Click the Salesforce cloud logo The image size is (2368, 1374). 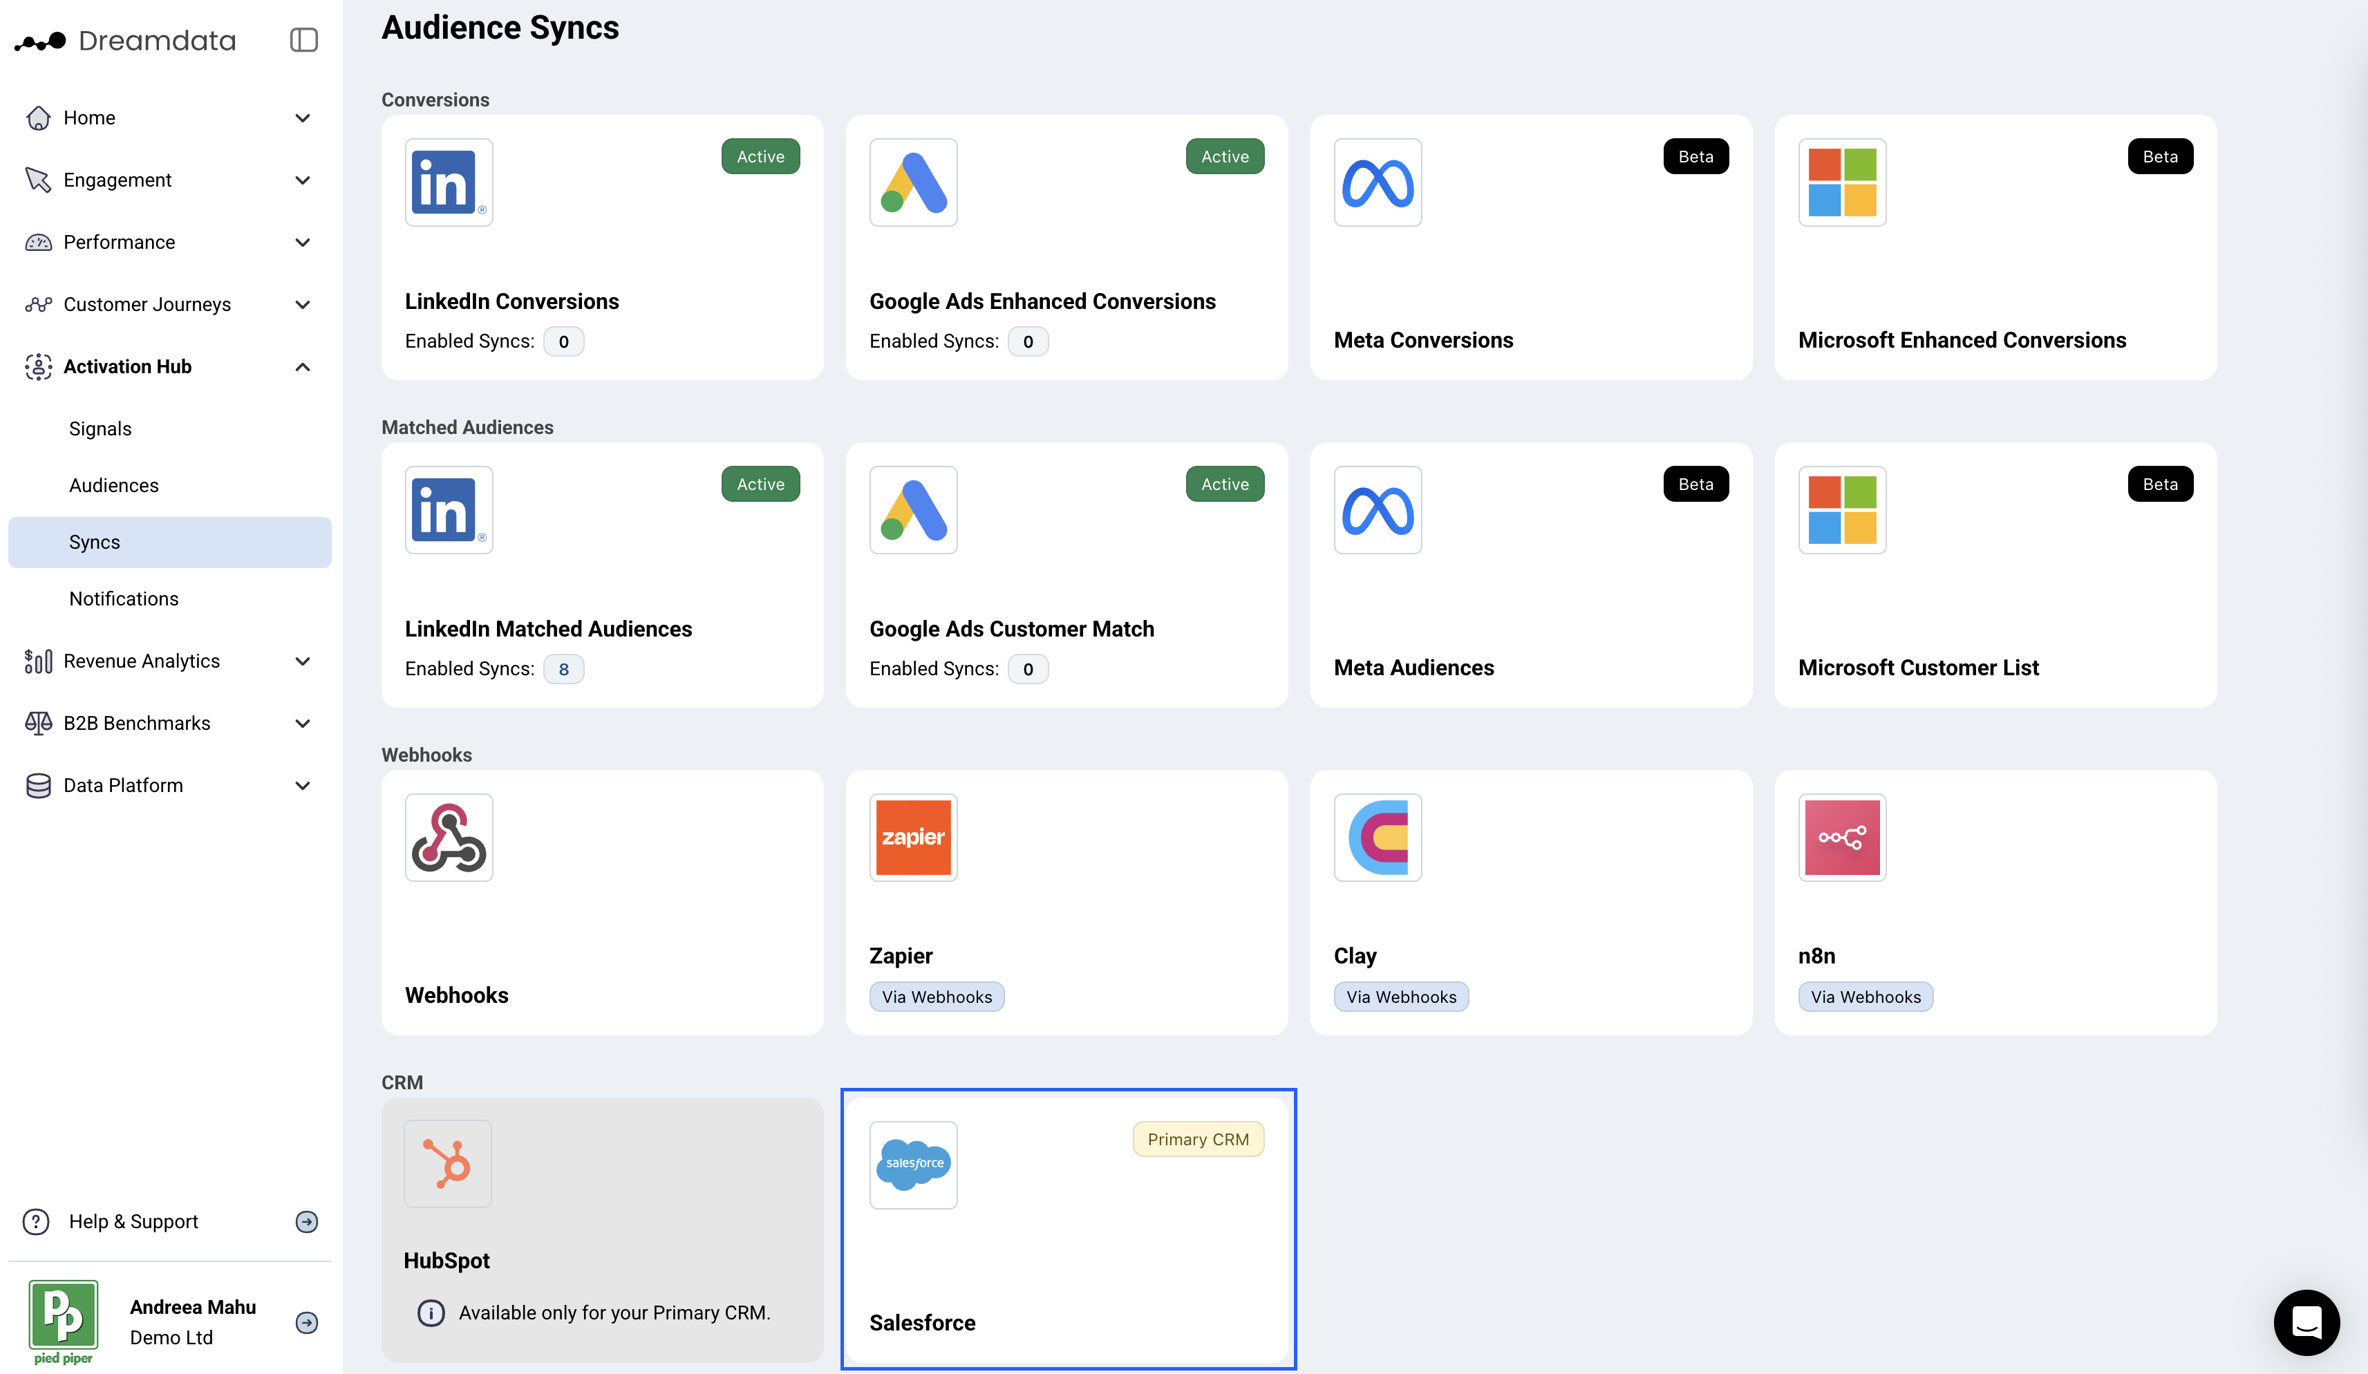click(912, 1165)
